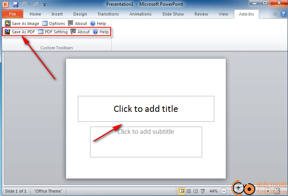This screenshot has width=288, height=196.
Task: Open the Animations tab
Action: point(141,14)
